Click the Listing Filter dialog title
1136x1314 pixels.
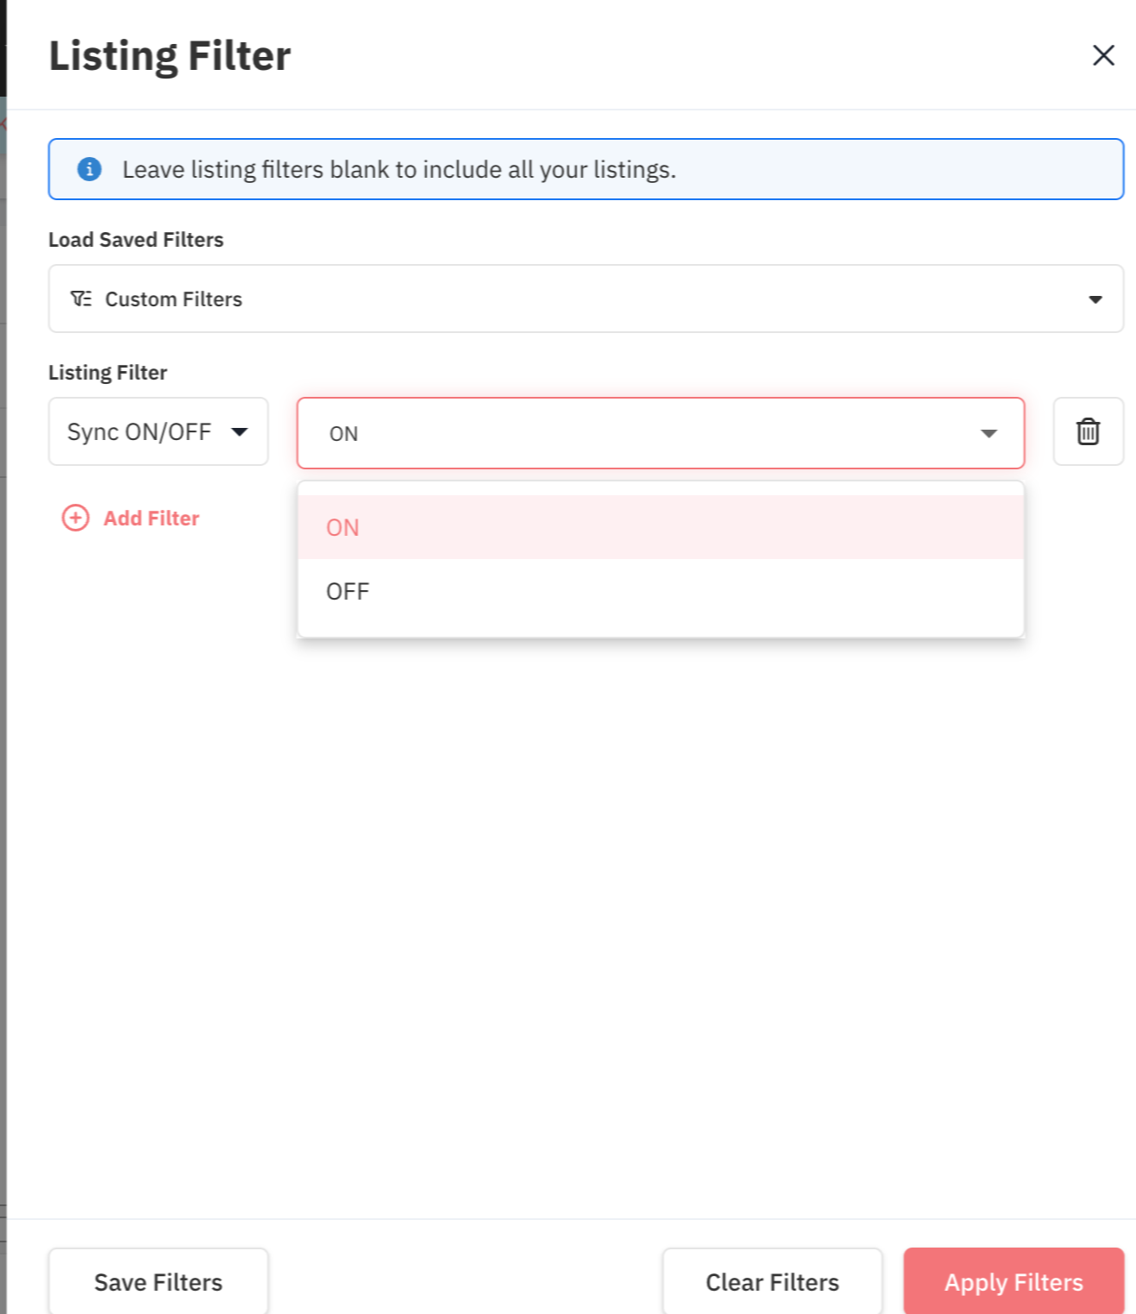point(170,56)
